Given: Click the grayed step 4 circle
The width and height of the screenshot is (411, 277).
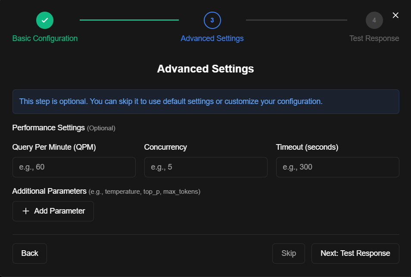Looking at the screenshot, I should coord(374,20).
